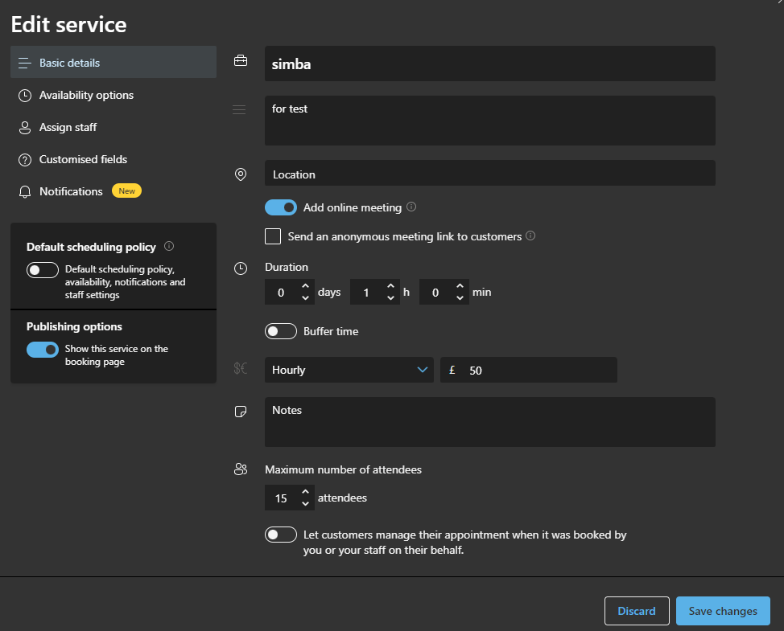The width and height of the screenshot is (784, 631).
Task: Click the briefcase service name icon
Action: click(241, 60)
